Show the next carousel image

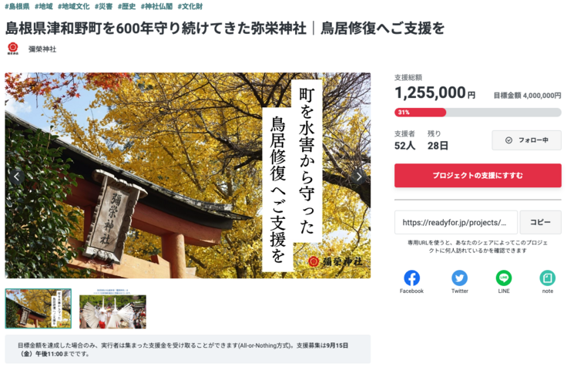pyautogui.click(x=358, y=177)
